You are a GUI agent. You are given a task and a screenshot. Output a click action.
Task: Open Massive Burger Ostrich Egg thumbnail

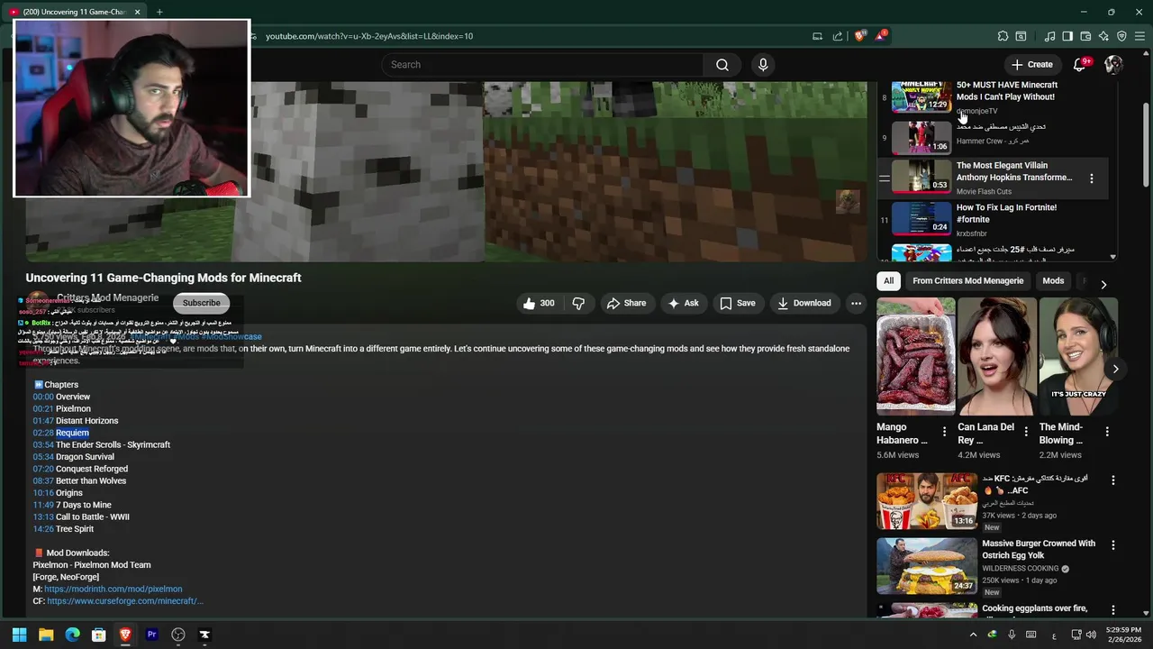(x=926, y=566)
